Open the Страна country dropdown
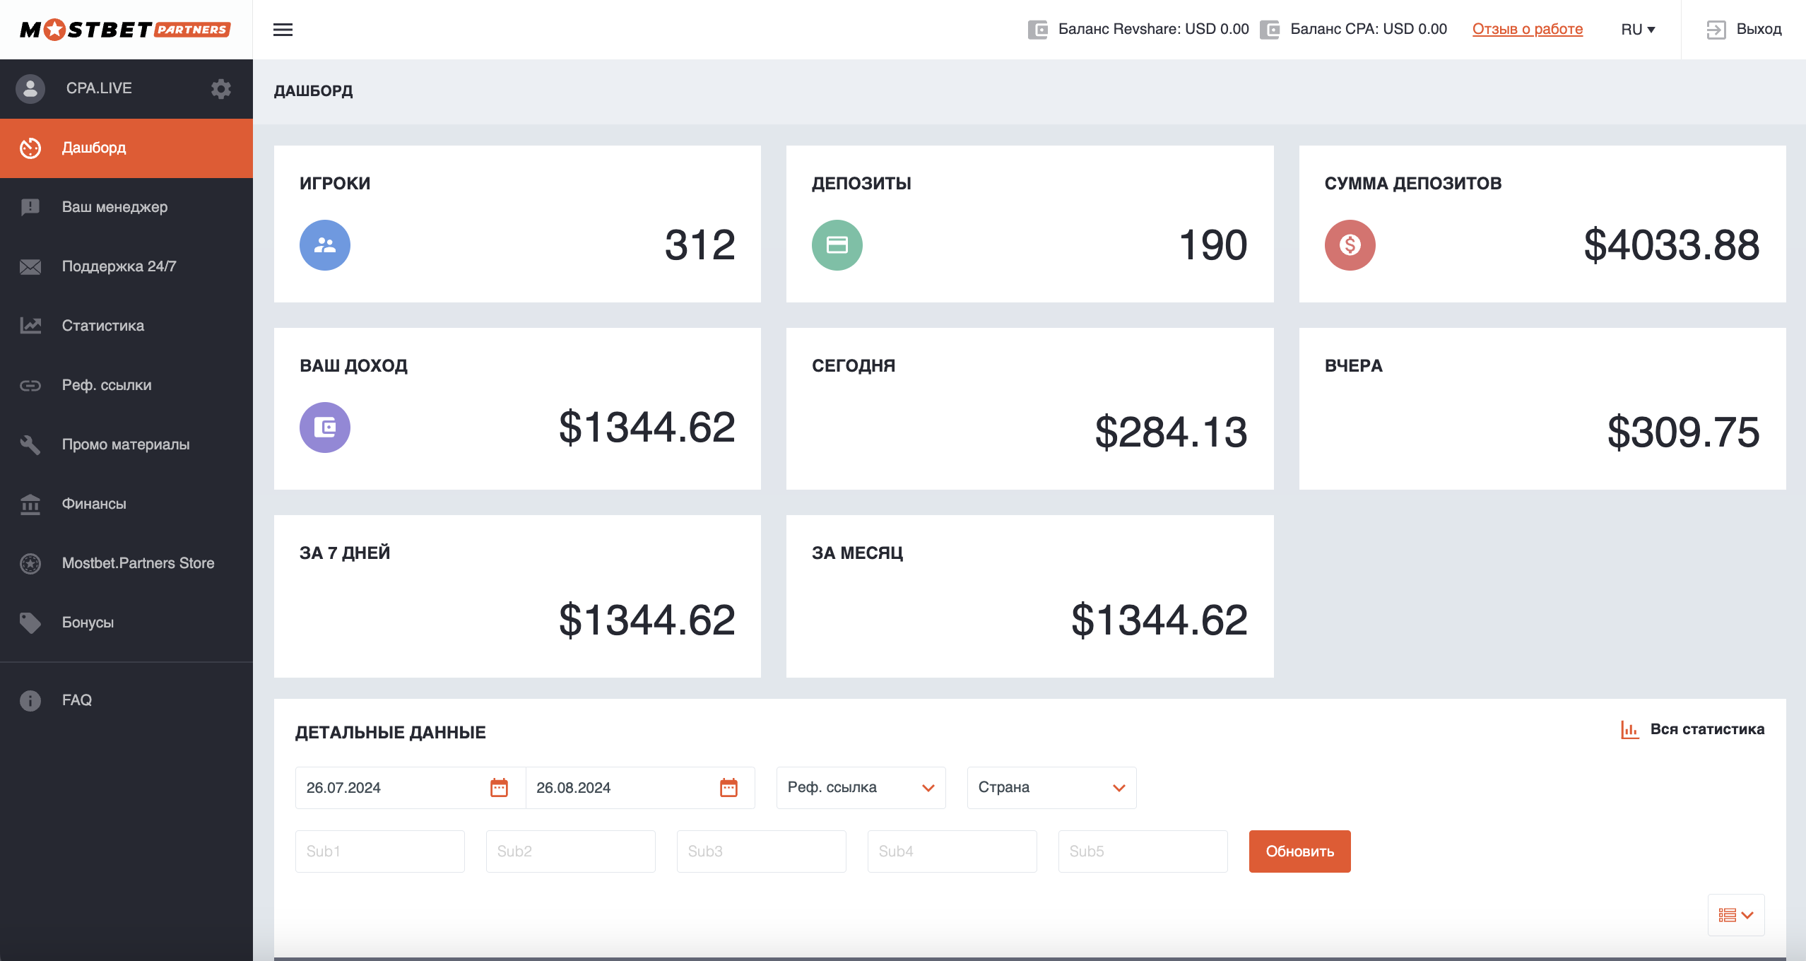 point(1051,787)
